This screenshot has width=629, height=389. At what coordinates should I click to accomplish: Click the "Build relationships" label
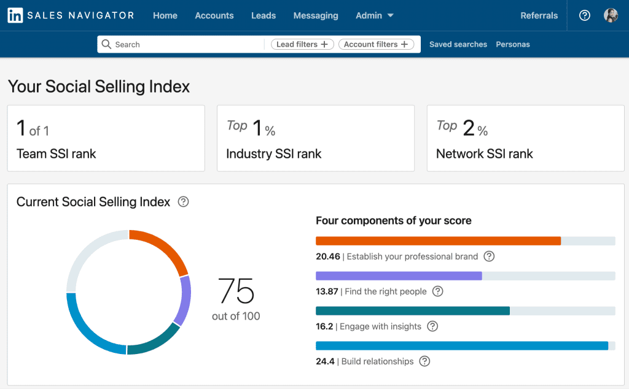[377, 361]
